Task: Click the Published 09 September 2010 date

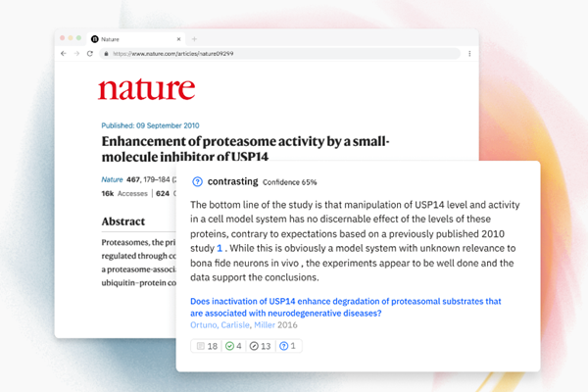Action: point(150,125)
